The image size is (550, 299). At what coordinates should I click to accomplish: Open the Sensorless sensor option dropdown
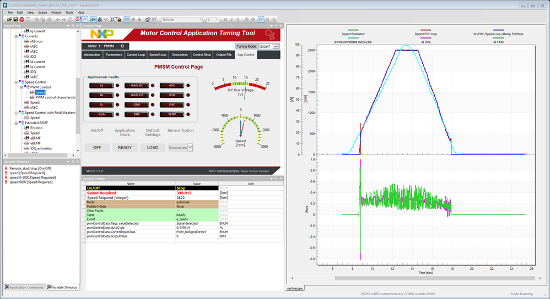190,148
